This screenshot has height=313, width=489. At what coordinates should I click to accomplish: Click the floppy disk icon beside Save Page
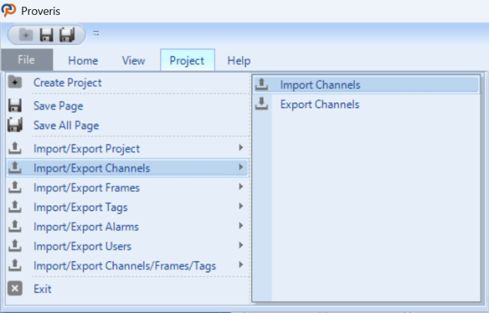(15, 106)
